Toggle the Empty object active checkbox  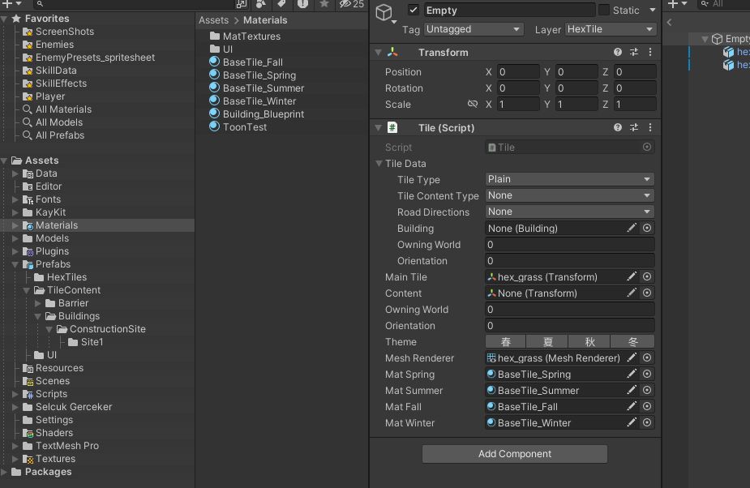[x=414, y=11]
